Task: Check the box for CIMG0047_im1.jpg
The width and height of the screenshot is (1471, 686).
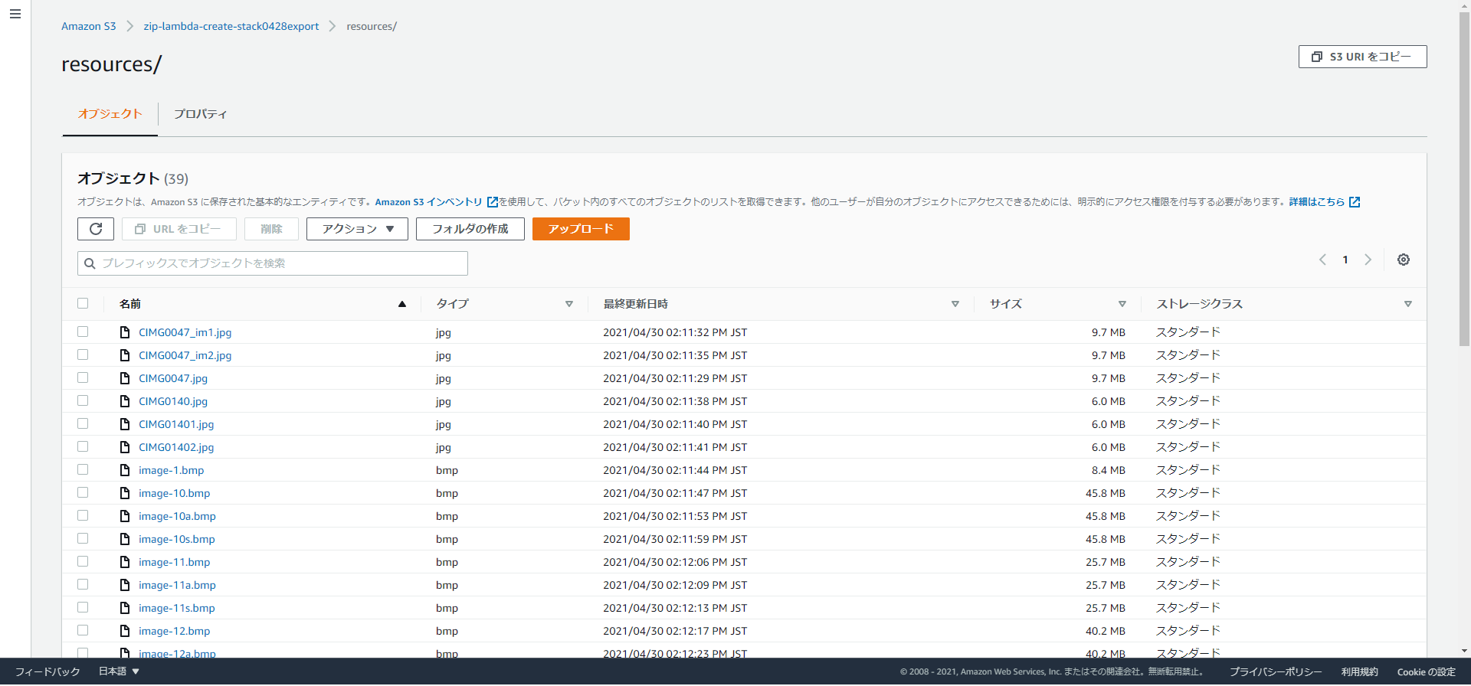Action: coord(83,332)
